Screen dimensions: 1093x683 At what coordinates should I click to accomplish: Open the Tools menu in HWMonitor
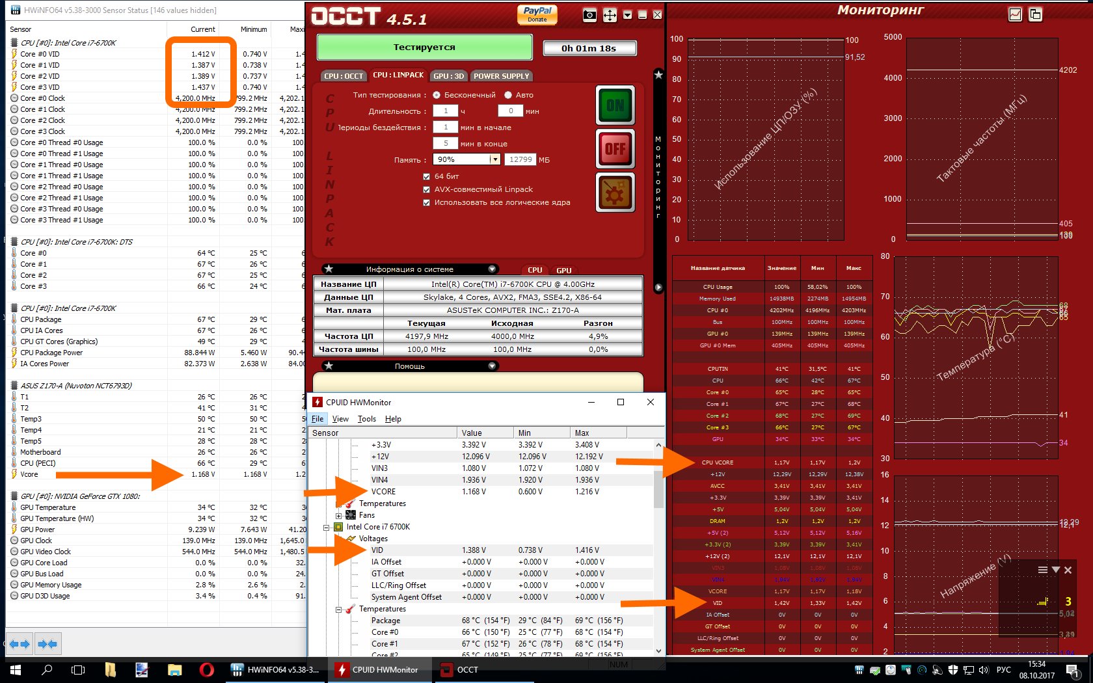[367, 419]
